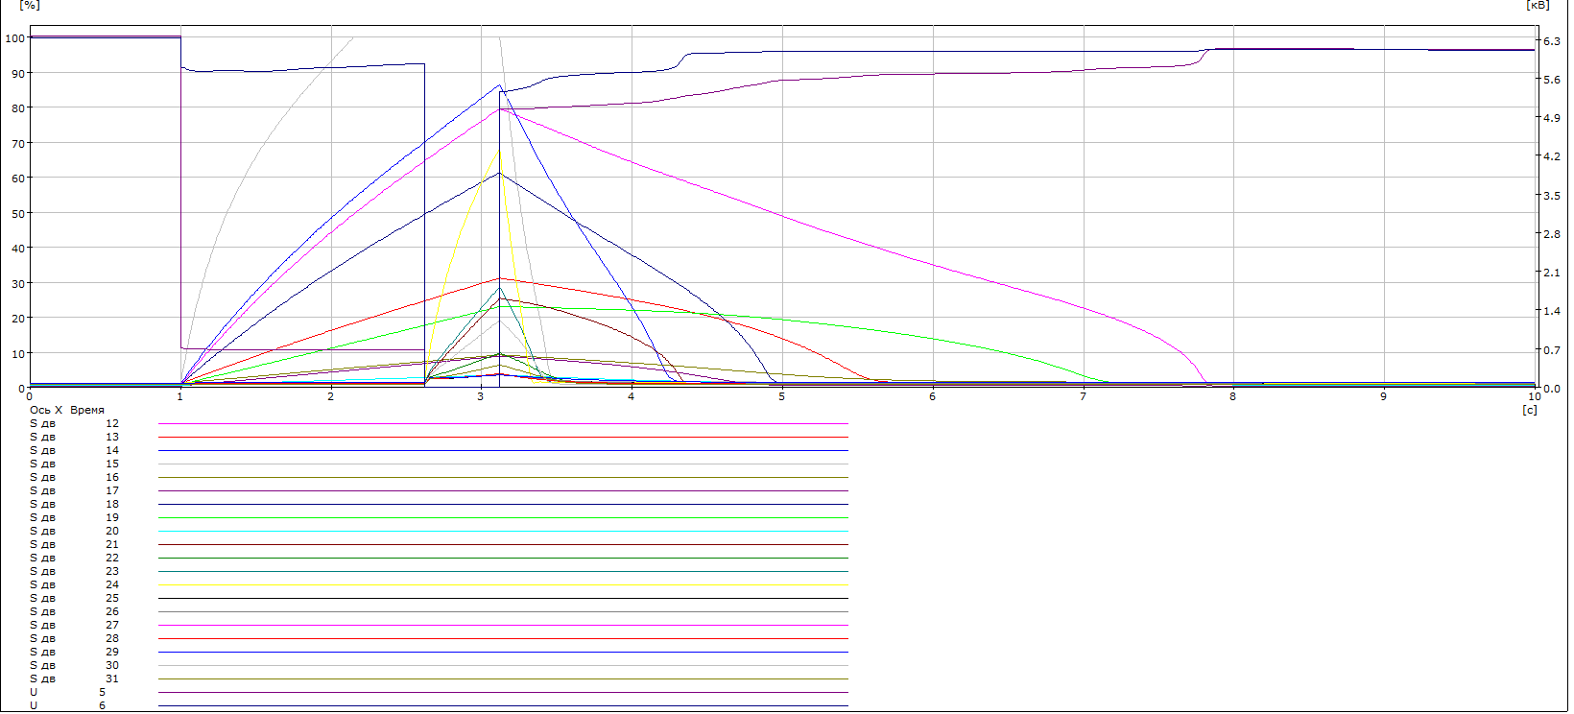Screen dimensions: 1574x714
Task: Click the [%] left axis unit label
Action: pyautogui.click(x=29, y=5)
